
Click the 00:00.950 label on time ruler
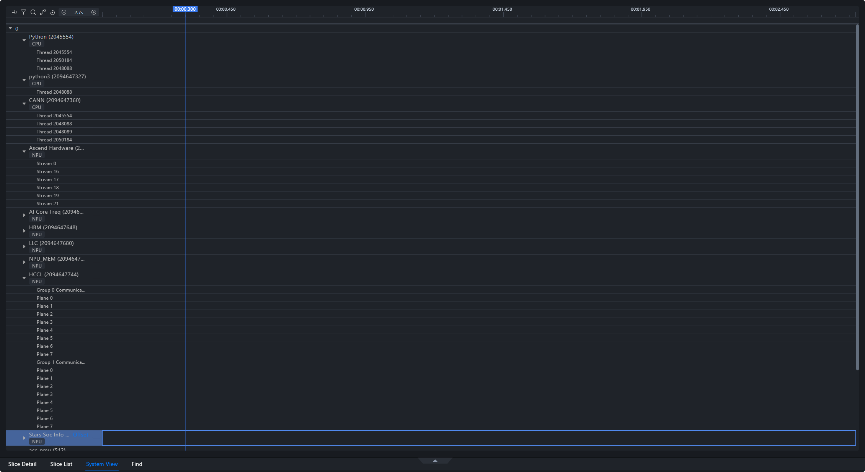pyautogui.click(x=364, y=9)
